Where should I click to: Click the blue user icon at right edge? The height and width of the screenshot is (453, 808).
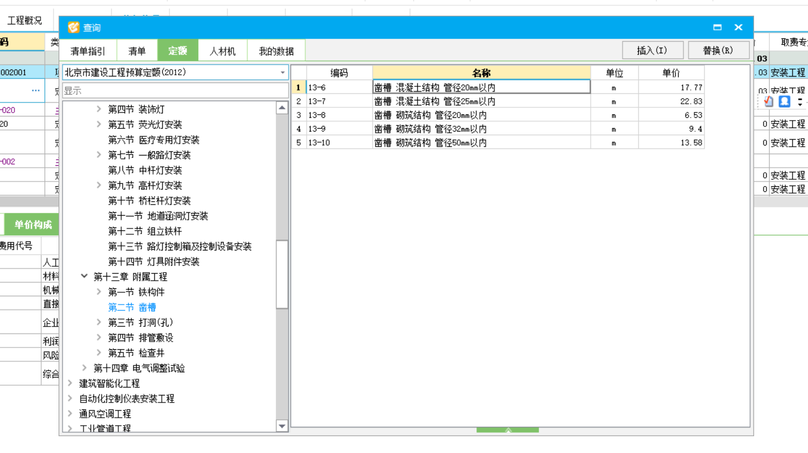tap(784, 102)
